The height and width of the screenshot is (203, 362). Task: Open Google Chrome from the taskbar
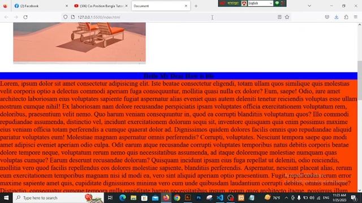(x=177, y=198)
